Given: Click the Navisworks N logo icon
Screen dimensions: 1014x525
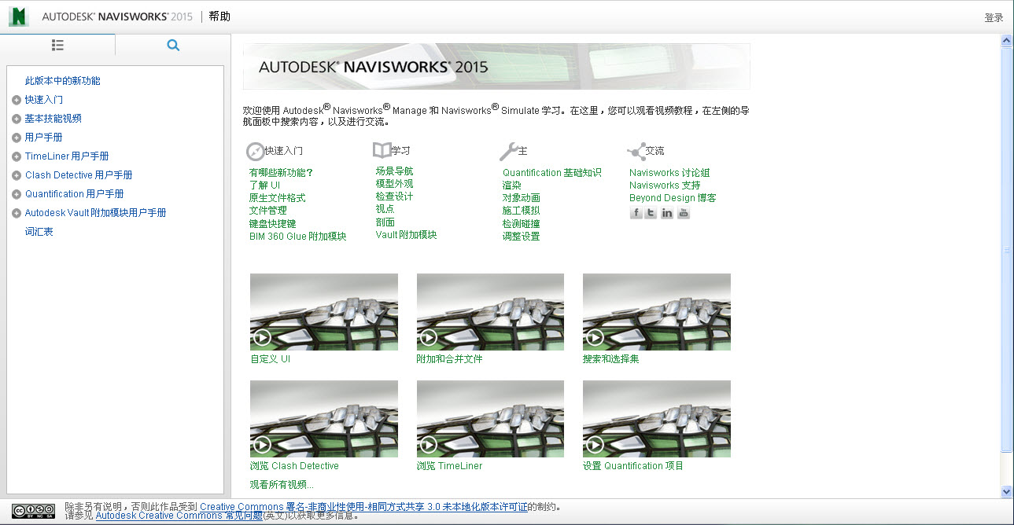Looking at the screenshot, I should pyautogui.click(x=18, y=16).
